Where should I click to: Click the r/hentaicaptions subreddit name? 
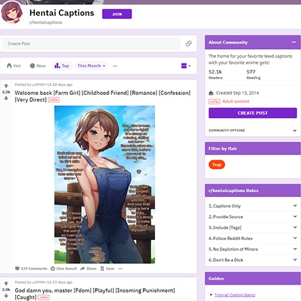(x=46, y=22)
